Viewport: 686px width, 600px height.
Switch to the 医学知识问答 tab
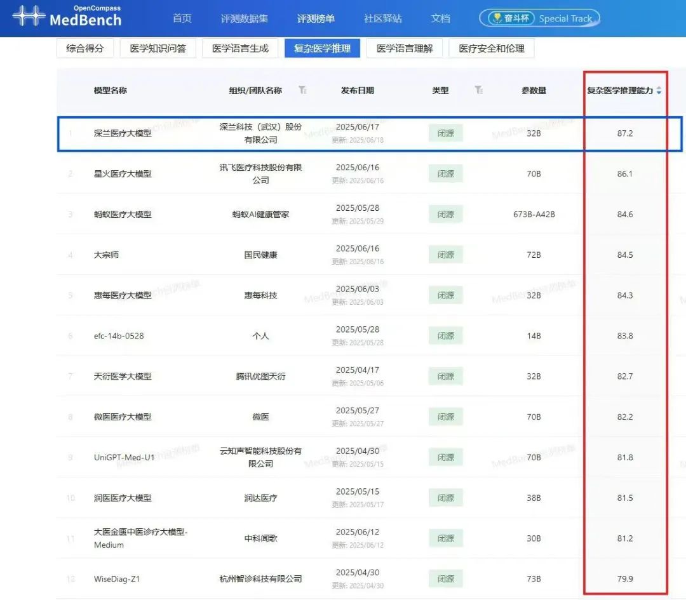click(158, 48)
